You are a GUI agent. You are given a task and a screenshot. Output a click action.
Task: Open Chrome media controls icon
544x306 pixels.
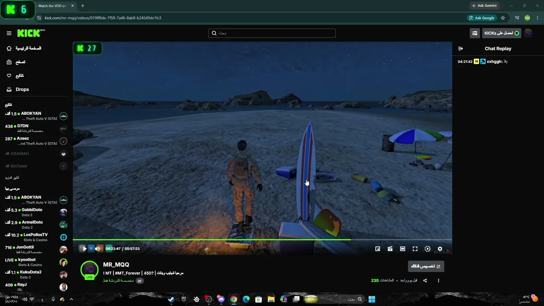517,18
